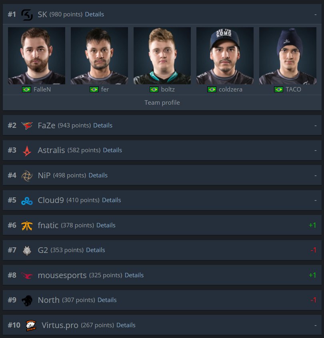This screenshot has width=324, height=338.
Task: Click the FaZe team logo
Action: [x=27, y=125]
